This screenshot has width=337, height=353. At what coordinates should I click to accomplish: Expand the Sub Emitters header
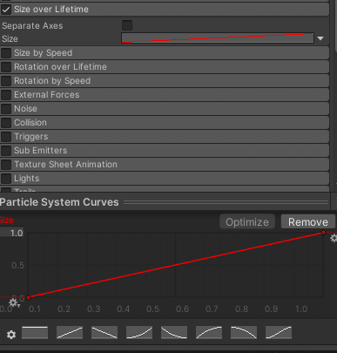165,151
